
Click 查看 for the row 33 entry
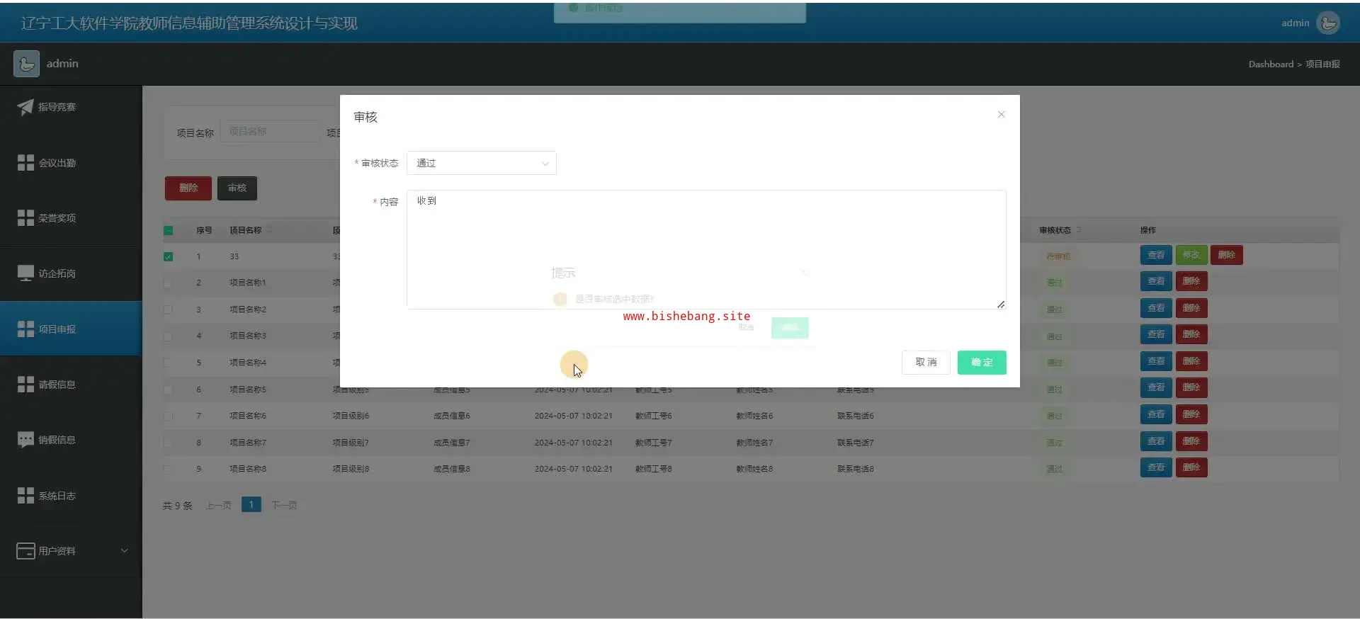tap(1156, 255)
